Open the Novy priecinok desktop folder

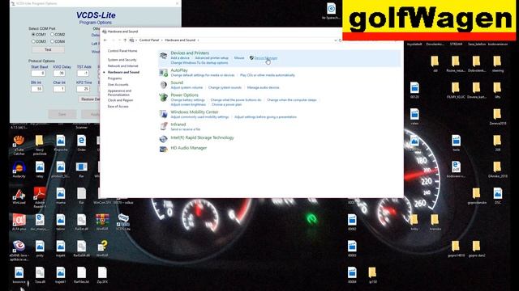point(40,141)
